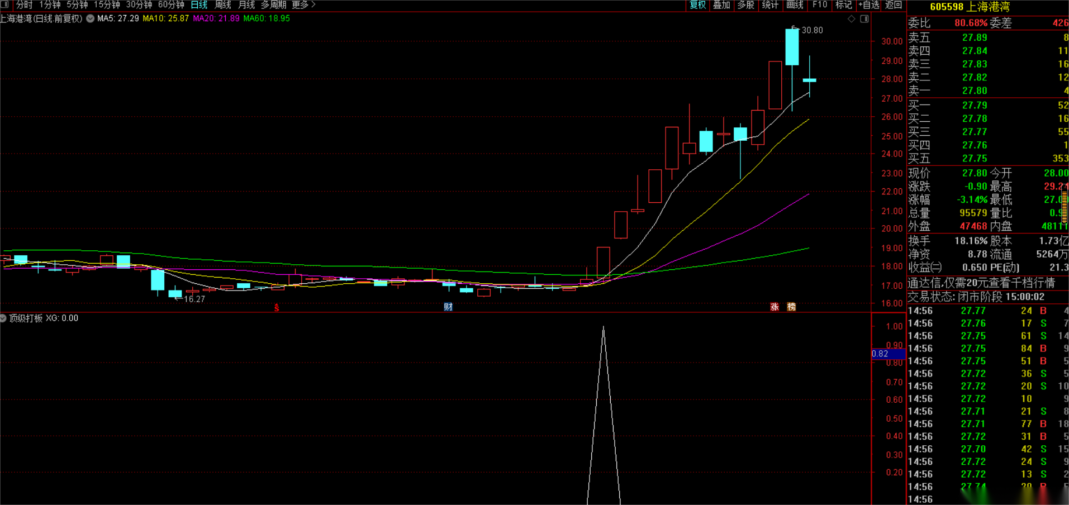Open the 多周期 multi-period view
This screenshot has height=505, width=1069.
(x=273, y=5)
